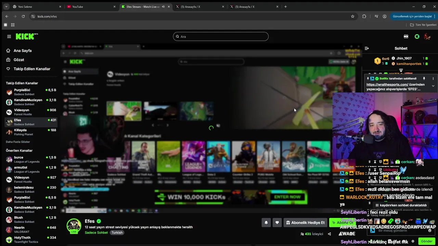This screenshot has height=246, width=438.
Task: Open Killayda Fishing Planet channel
Action: pos(31,132)
